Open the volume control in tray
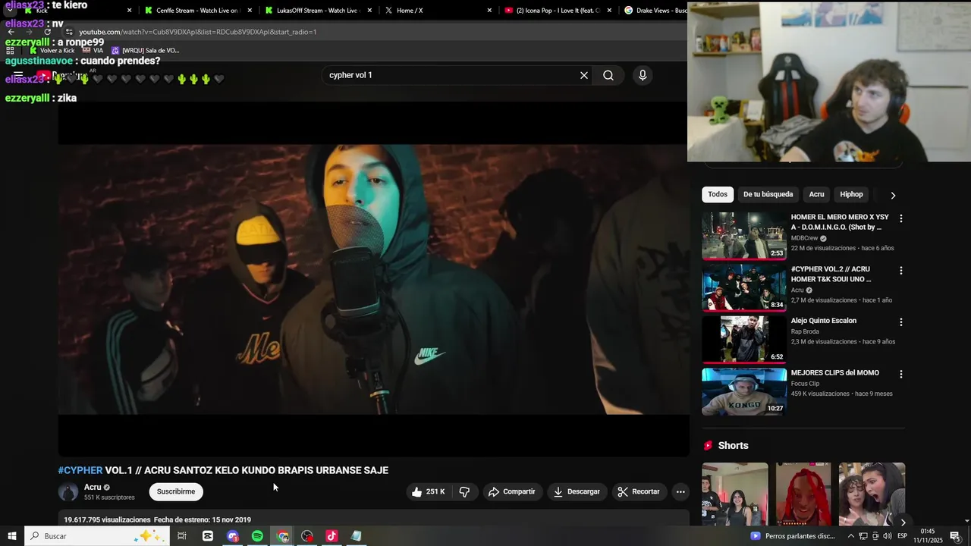The height and width of the screenshot is (546, 971). tap(888, 536)
